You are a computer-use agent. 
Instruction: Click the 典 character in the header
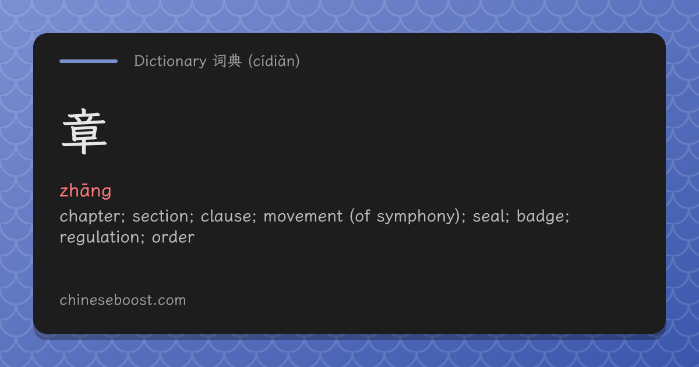pyautogui.click(x=235, y=61)
